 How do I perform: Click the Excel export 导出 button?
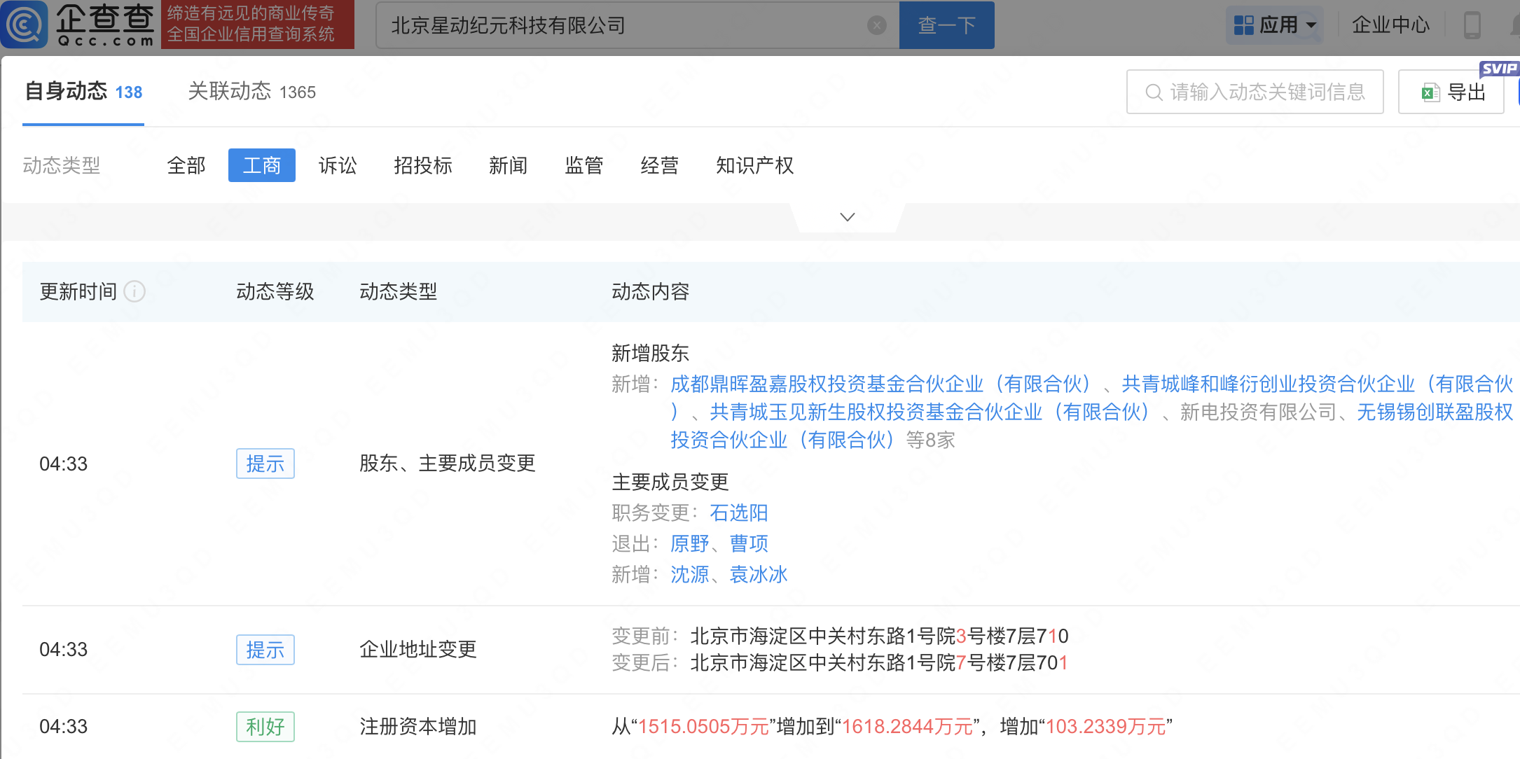pyautogui.click(x=1451, y=92)
